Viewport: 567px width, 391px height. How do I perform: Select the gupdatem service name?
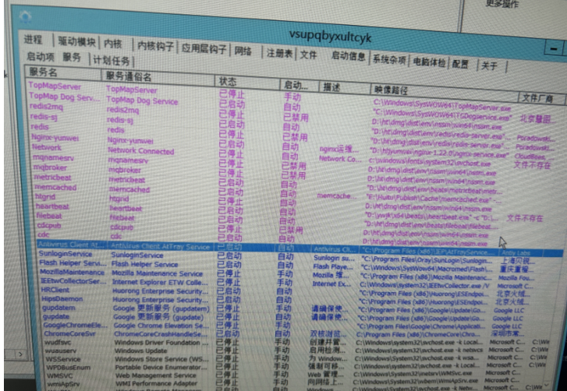59,308
